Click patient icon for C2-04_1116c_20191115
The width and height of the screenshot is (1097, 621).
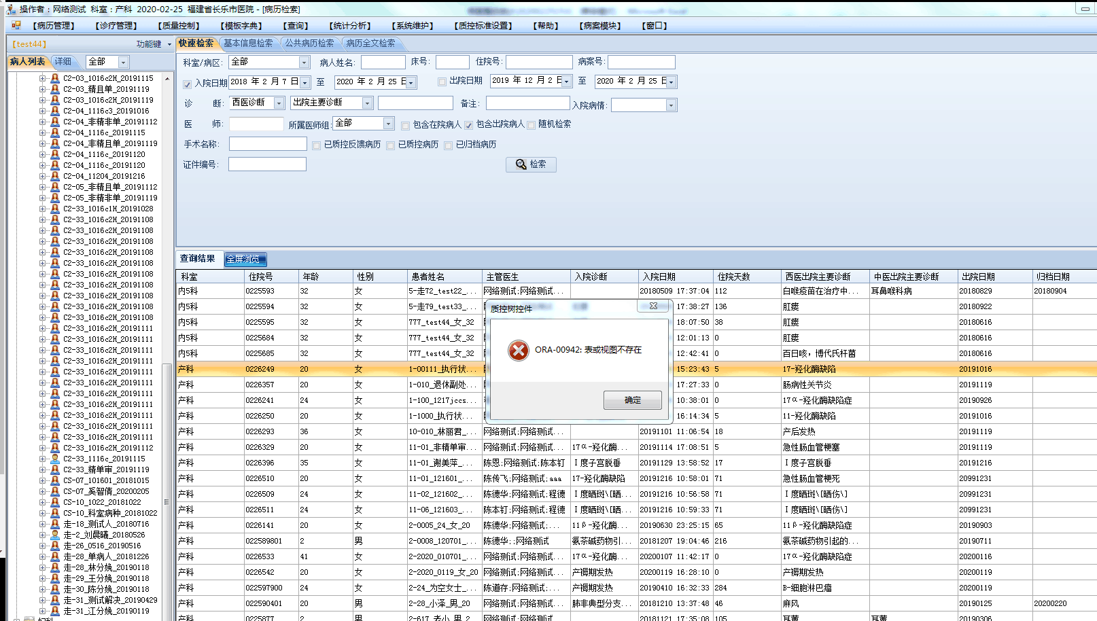(x=55, y=132)
